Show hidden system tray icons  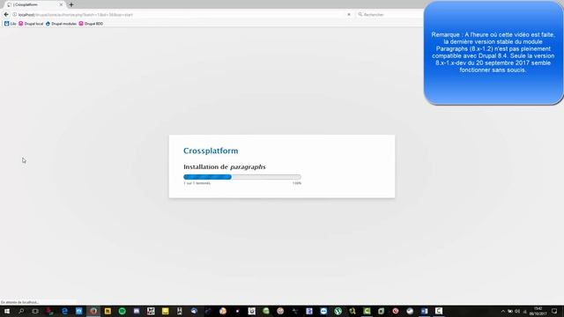pos(503,311)
